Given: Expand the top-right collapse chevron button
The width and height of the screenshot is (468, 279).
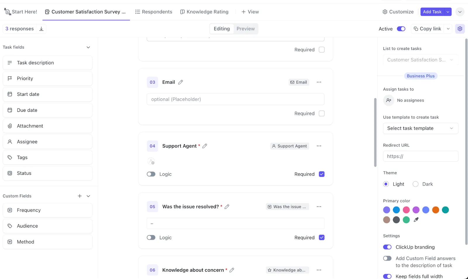Looking at the screenshot, I should click(x=460, y=12).
